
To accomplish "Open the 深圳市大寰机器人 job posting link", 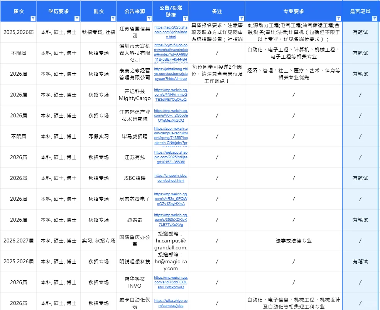I will click(170, 53).
